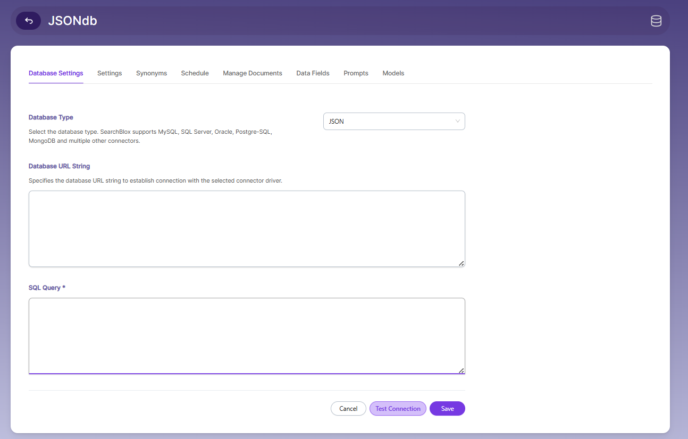This screenshot has height=439, width=688.
Task: Focus the Database URL String textbox
Action: point(247,229)
